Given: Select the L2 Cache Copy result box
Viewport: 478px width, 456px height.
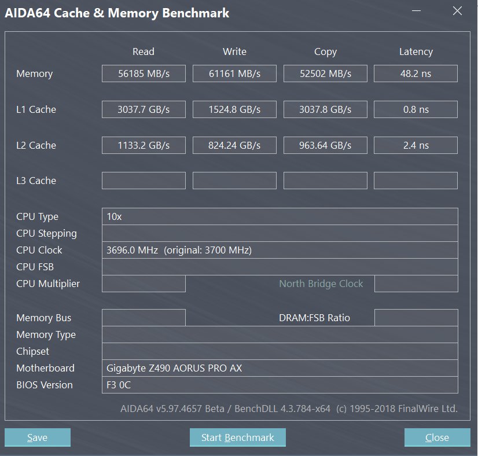Looking at the screenshot, I should tap(325, 145).
